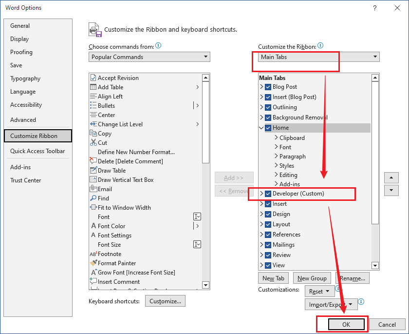The width and height of the screenshot is (409, 334).
Task: Choose the Copy command
Action: pos(145,134)
